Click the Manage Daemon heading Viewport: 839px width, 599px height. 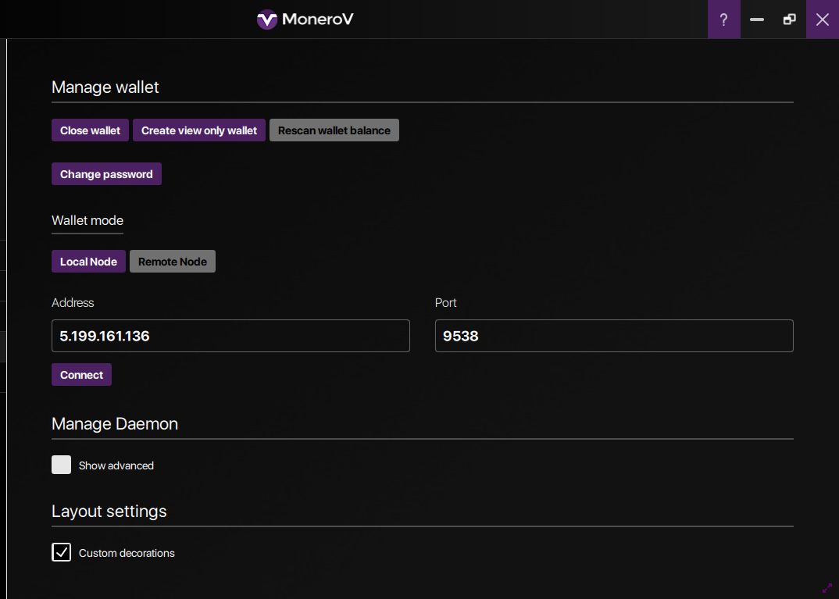click(x=115, y=423)
